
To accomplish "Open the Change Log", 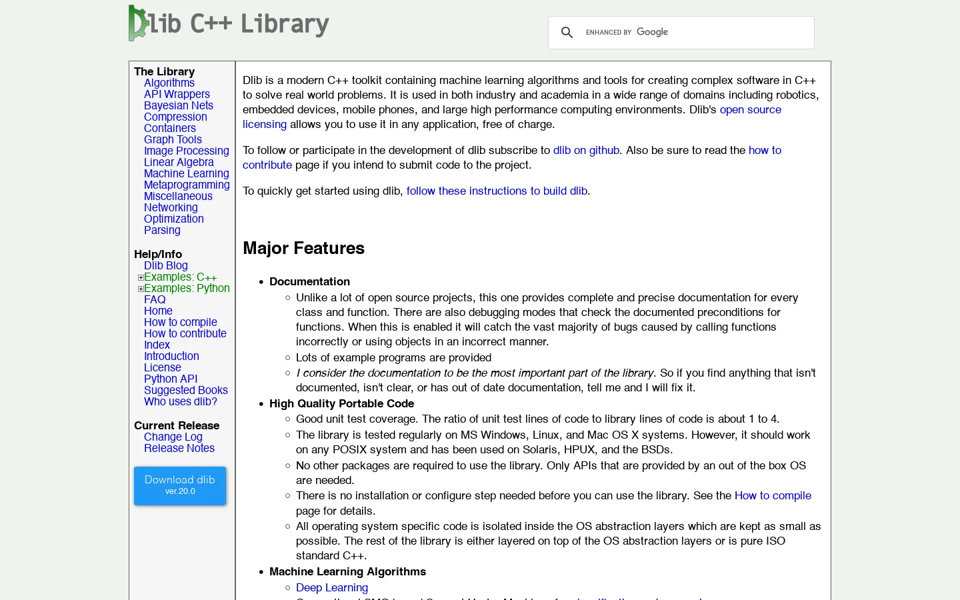I will (173, 437).
